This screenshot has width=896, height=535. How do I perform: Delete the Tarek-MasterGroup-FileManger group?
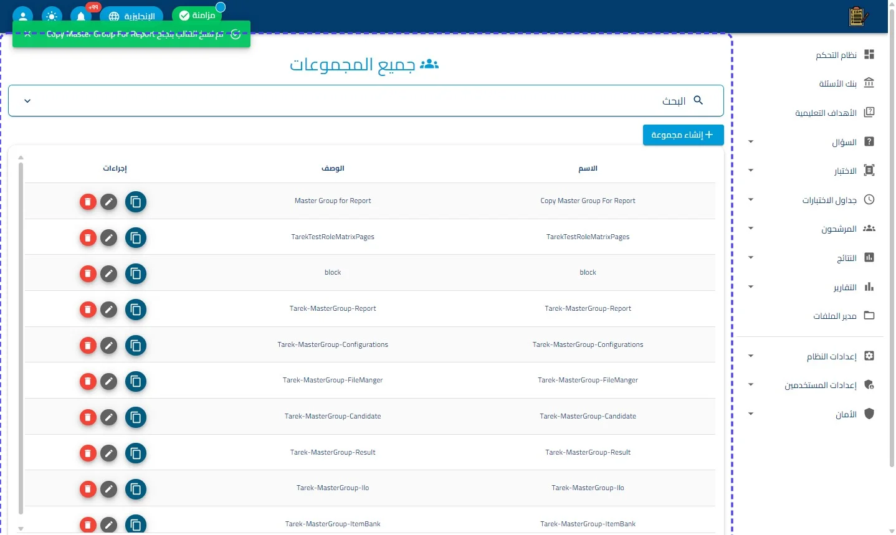pyautogui.click(x=88, y=381)
